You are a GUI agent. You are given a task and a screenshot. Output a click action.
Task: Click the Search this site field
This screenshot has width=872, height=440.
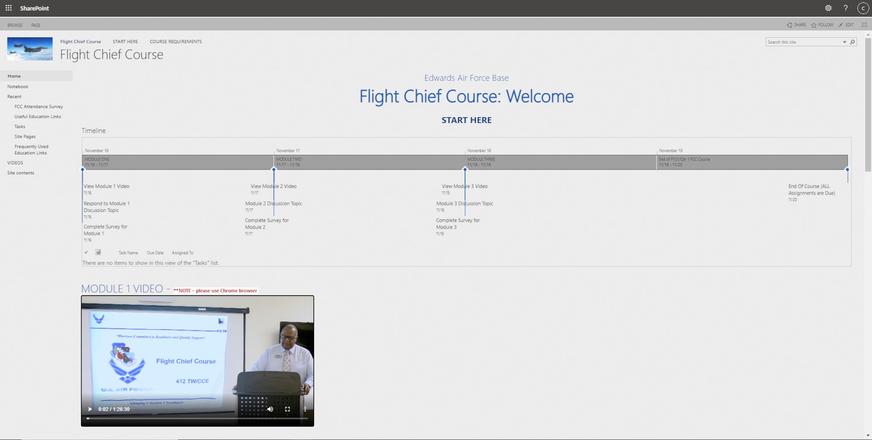coord(803,42)
